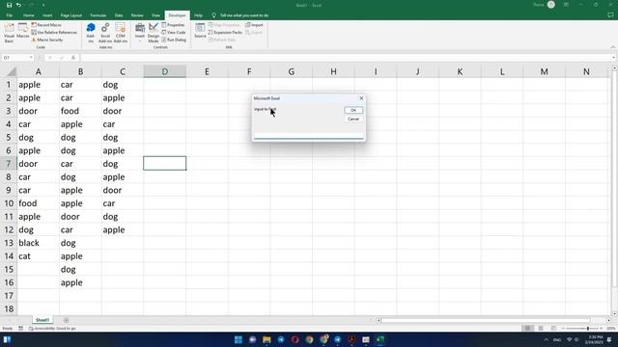
Task: Click the horizontal scrollbar
Action: pyautogui.click(x=486, y=320)
